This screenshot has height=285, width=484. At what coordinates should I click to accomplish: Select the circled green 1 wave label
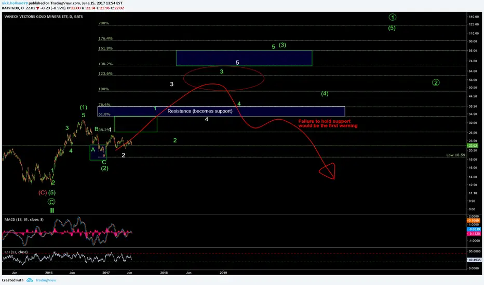tap(392, 17)
